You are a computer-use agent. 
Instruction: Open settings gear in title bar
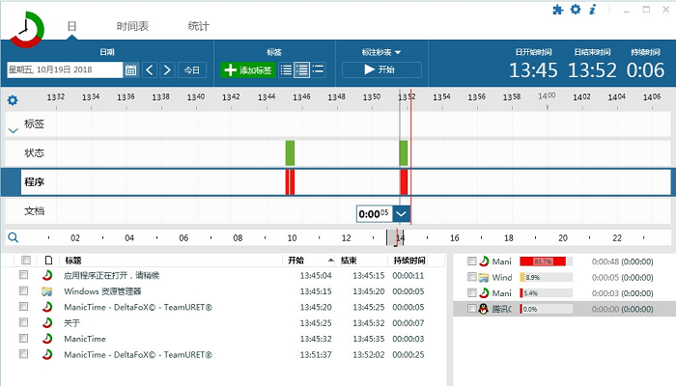tap(576, 10)
